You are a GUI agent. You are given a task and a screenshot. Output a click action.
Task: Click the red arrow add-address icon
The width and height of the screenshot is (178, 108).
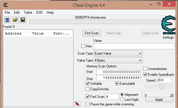[77, 104]
